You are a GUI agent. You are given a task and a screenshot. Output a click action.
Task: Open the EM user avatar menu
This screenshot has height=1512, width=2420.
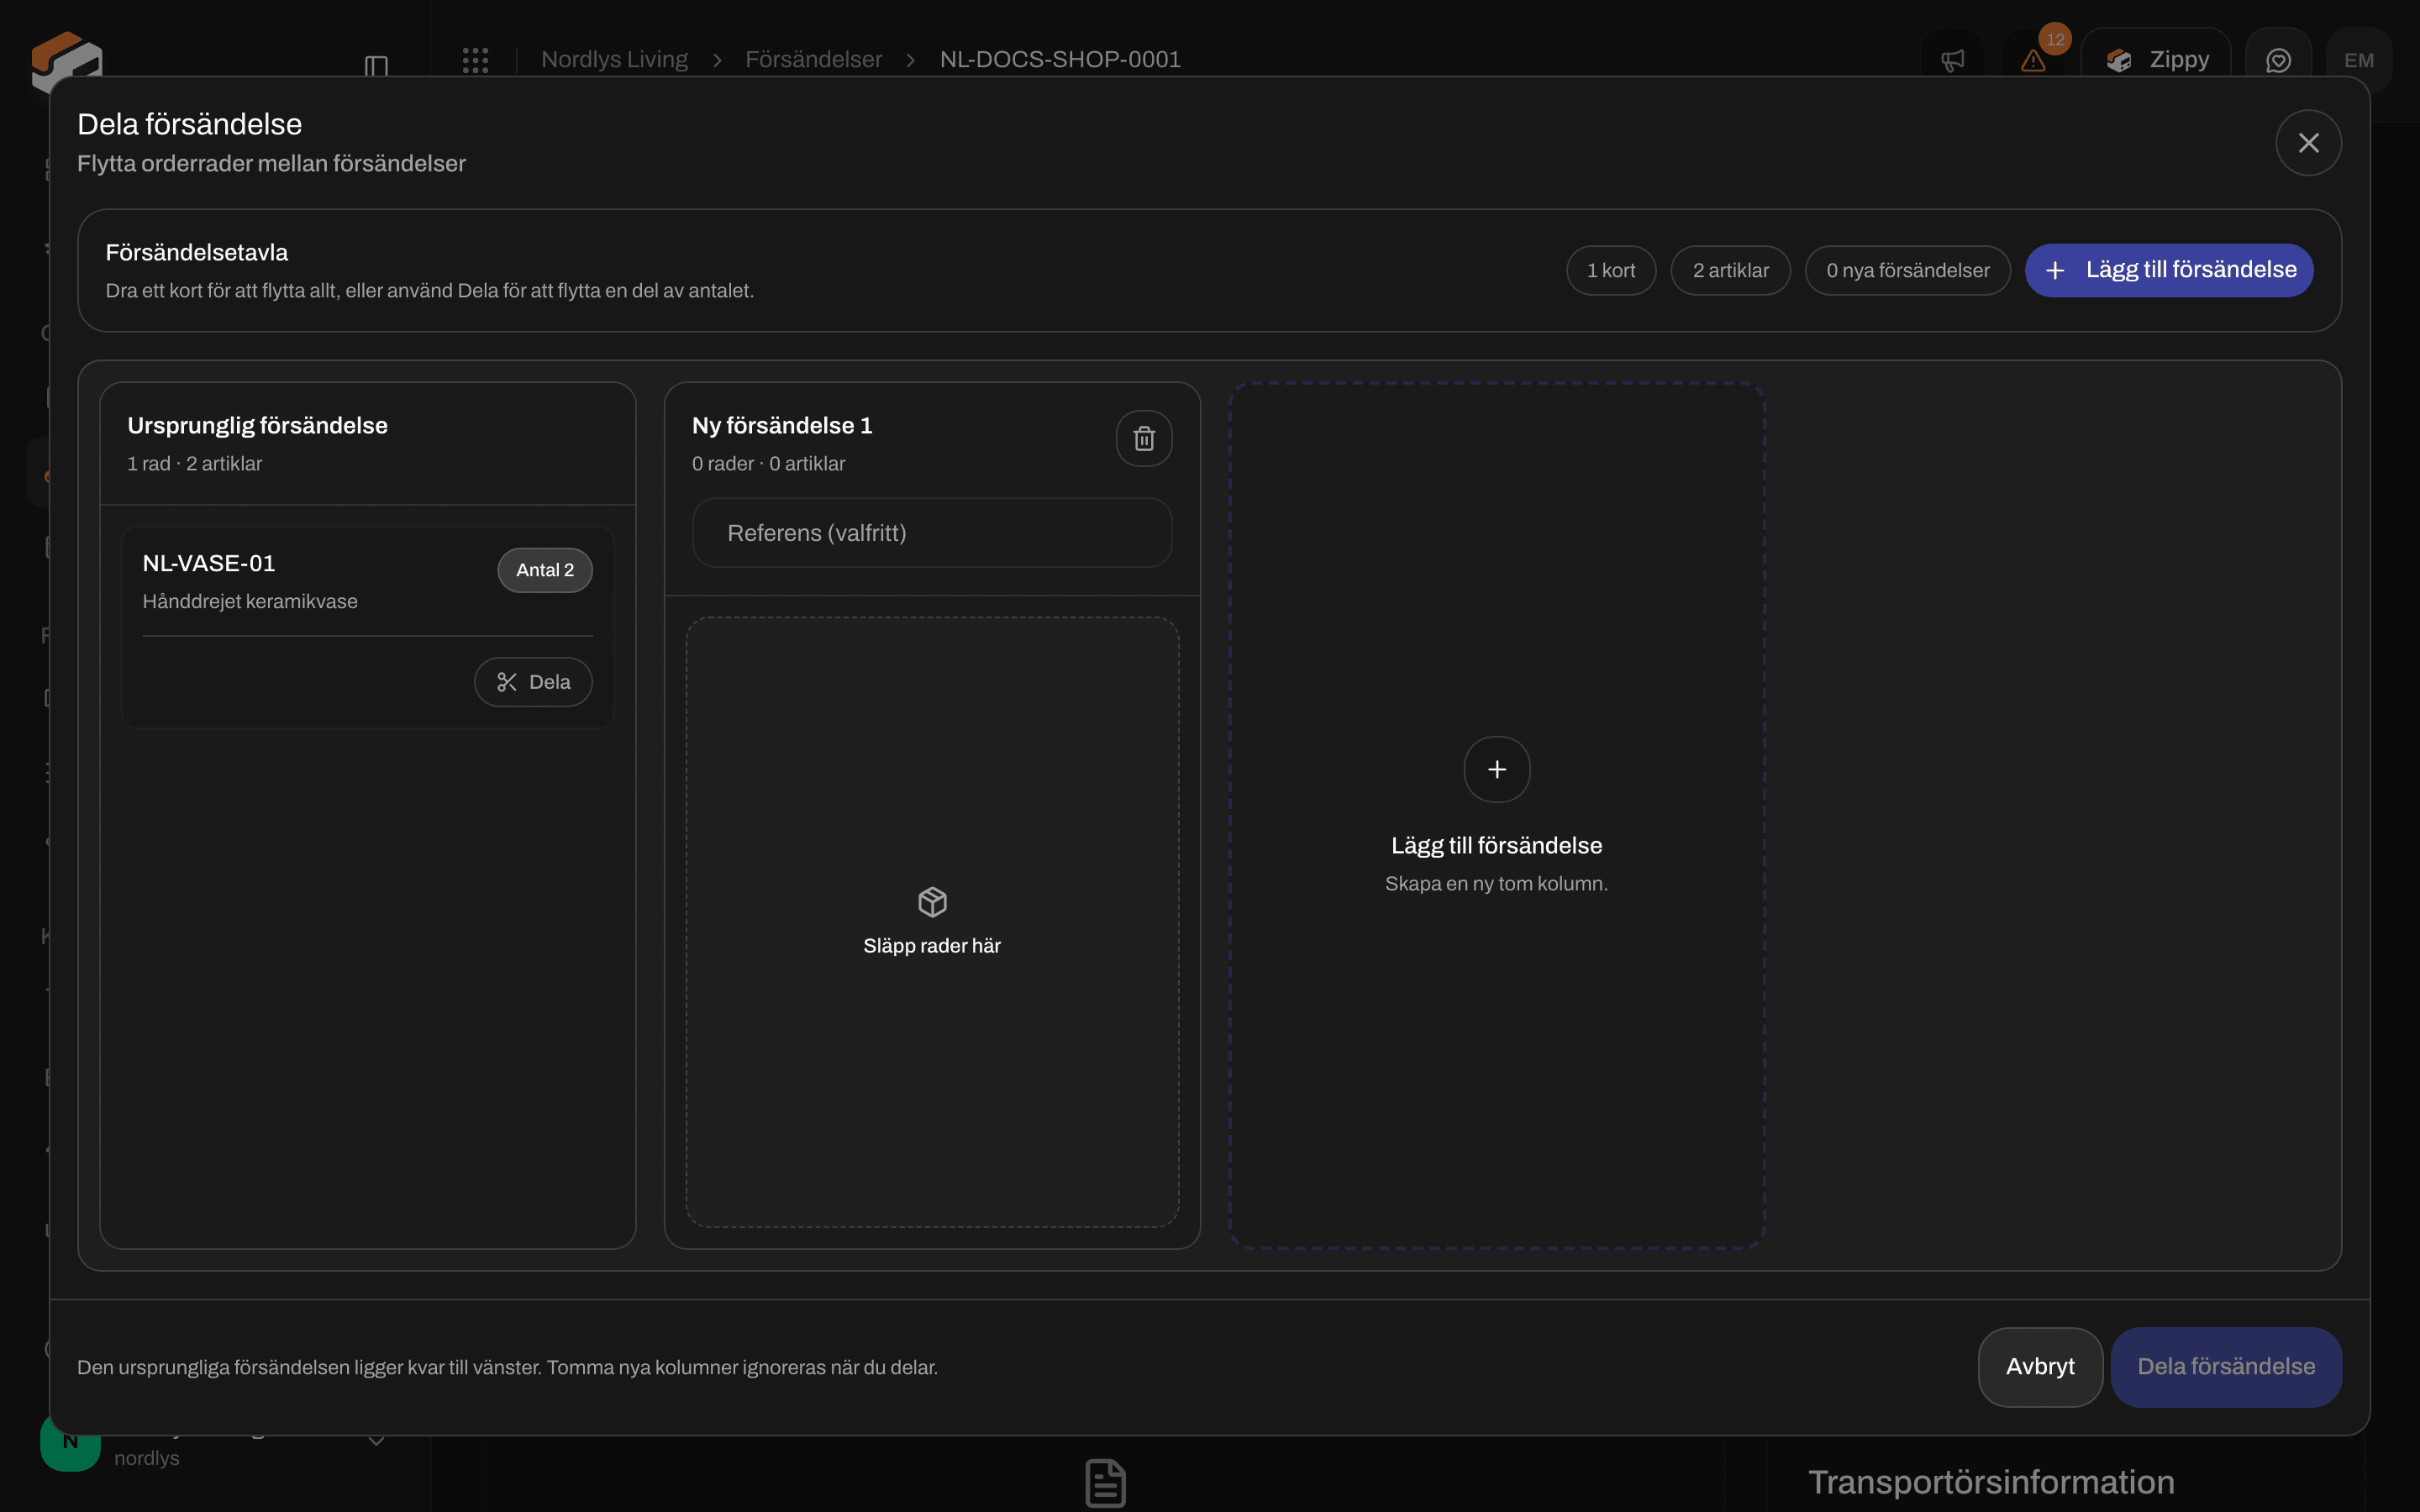pos(2359,60)
